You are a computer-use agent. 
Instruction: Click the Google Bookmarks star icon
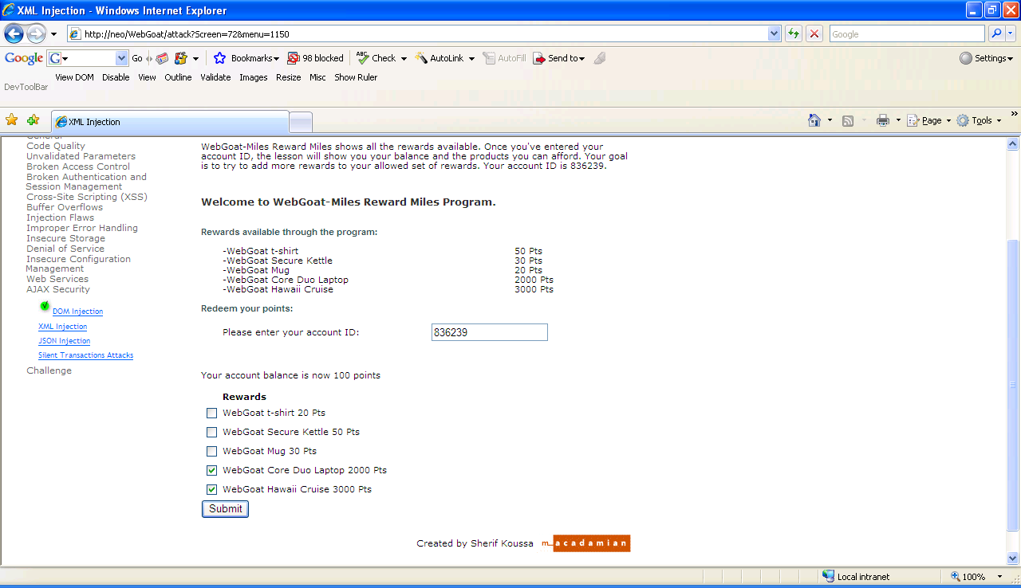click(220, 58)
